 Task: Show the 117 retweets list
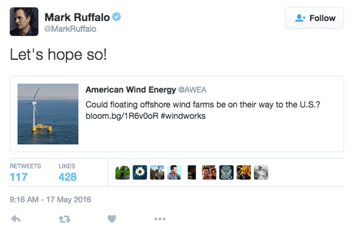(19, 177)
